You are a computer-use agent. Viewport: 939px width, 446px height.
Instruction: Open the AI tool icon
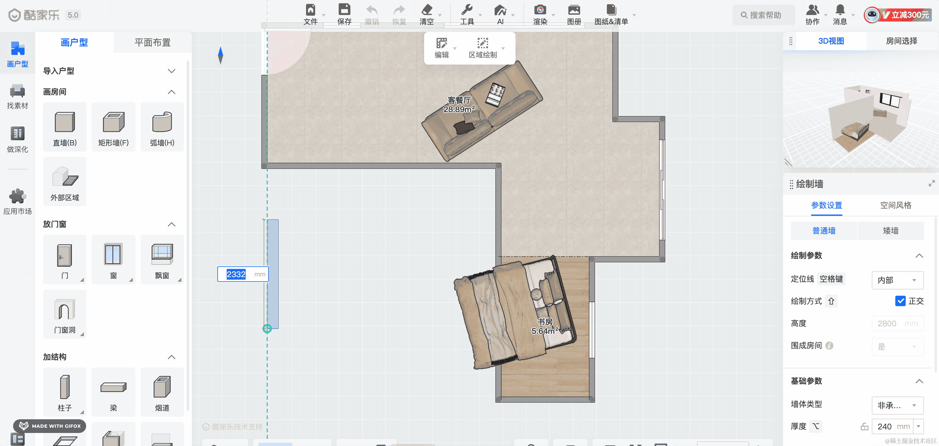(500, 10)
